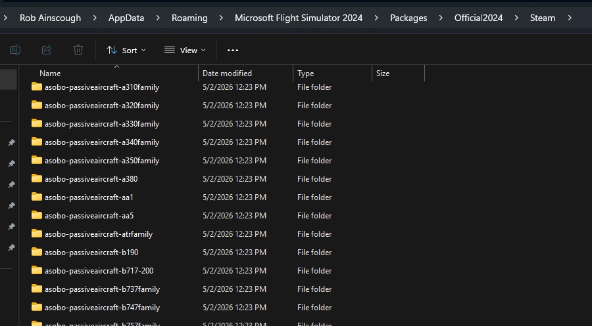Click folder icon of atrfamily row
592x326 pixels.
37,234
